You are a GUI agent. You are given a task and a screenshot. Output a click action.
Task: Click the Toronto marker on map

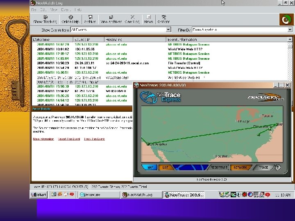point(261,116)
